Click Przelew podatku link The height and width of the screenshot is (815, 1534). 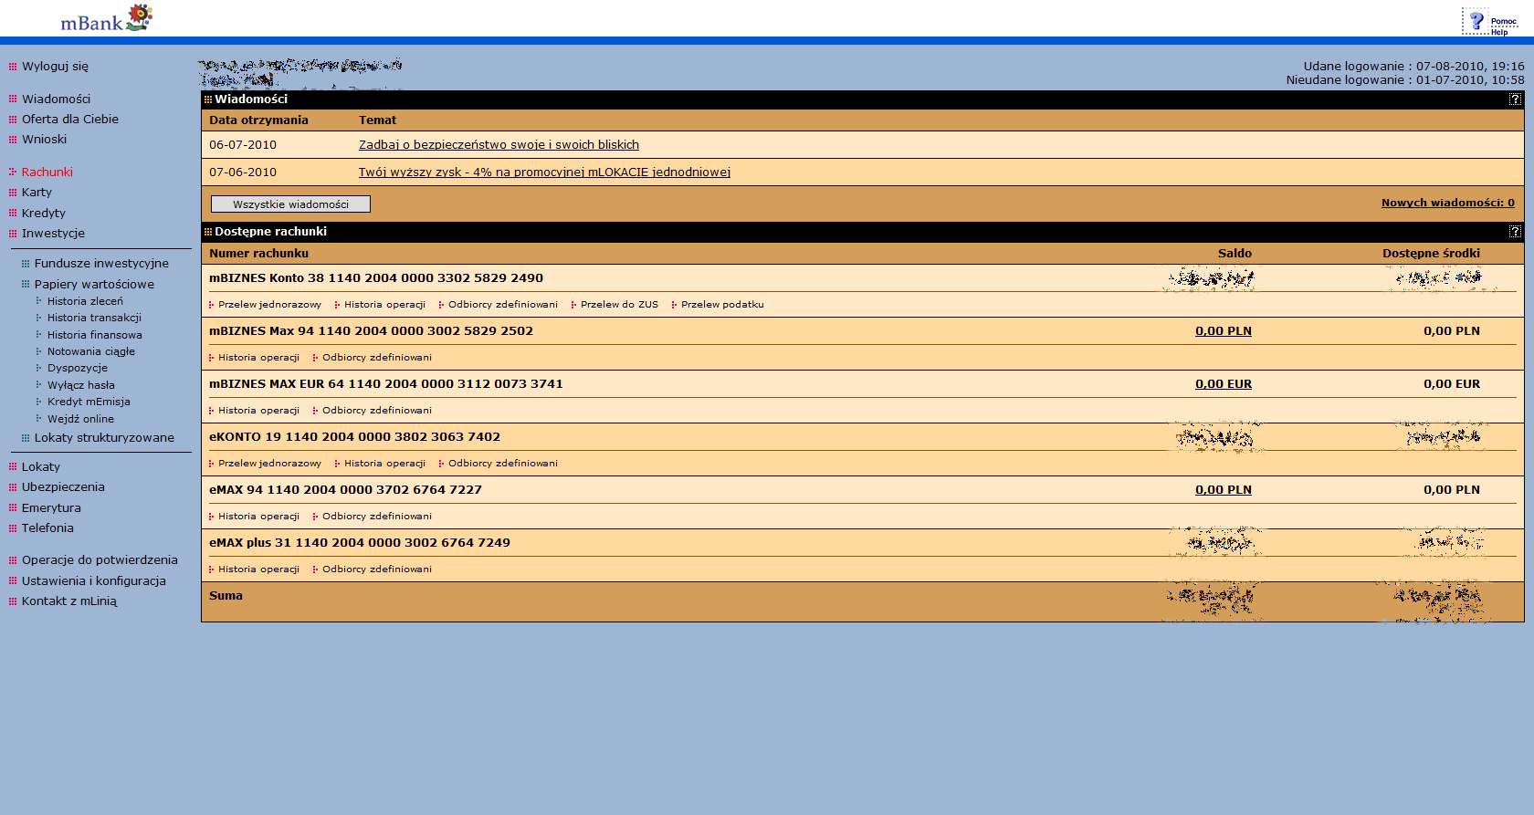722,305
